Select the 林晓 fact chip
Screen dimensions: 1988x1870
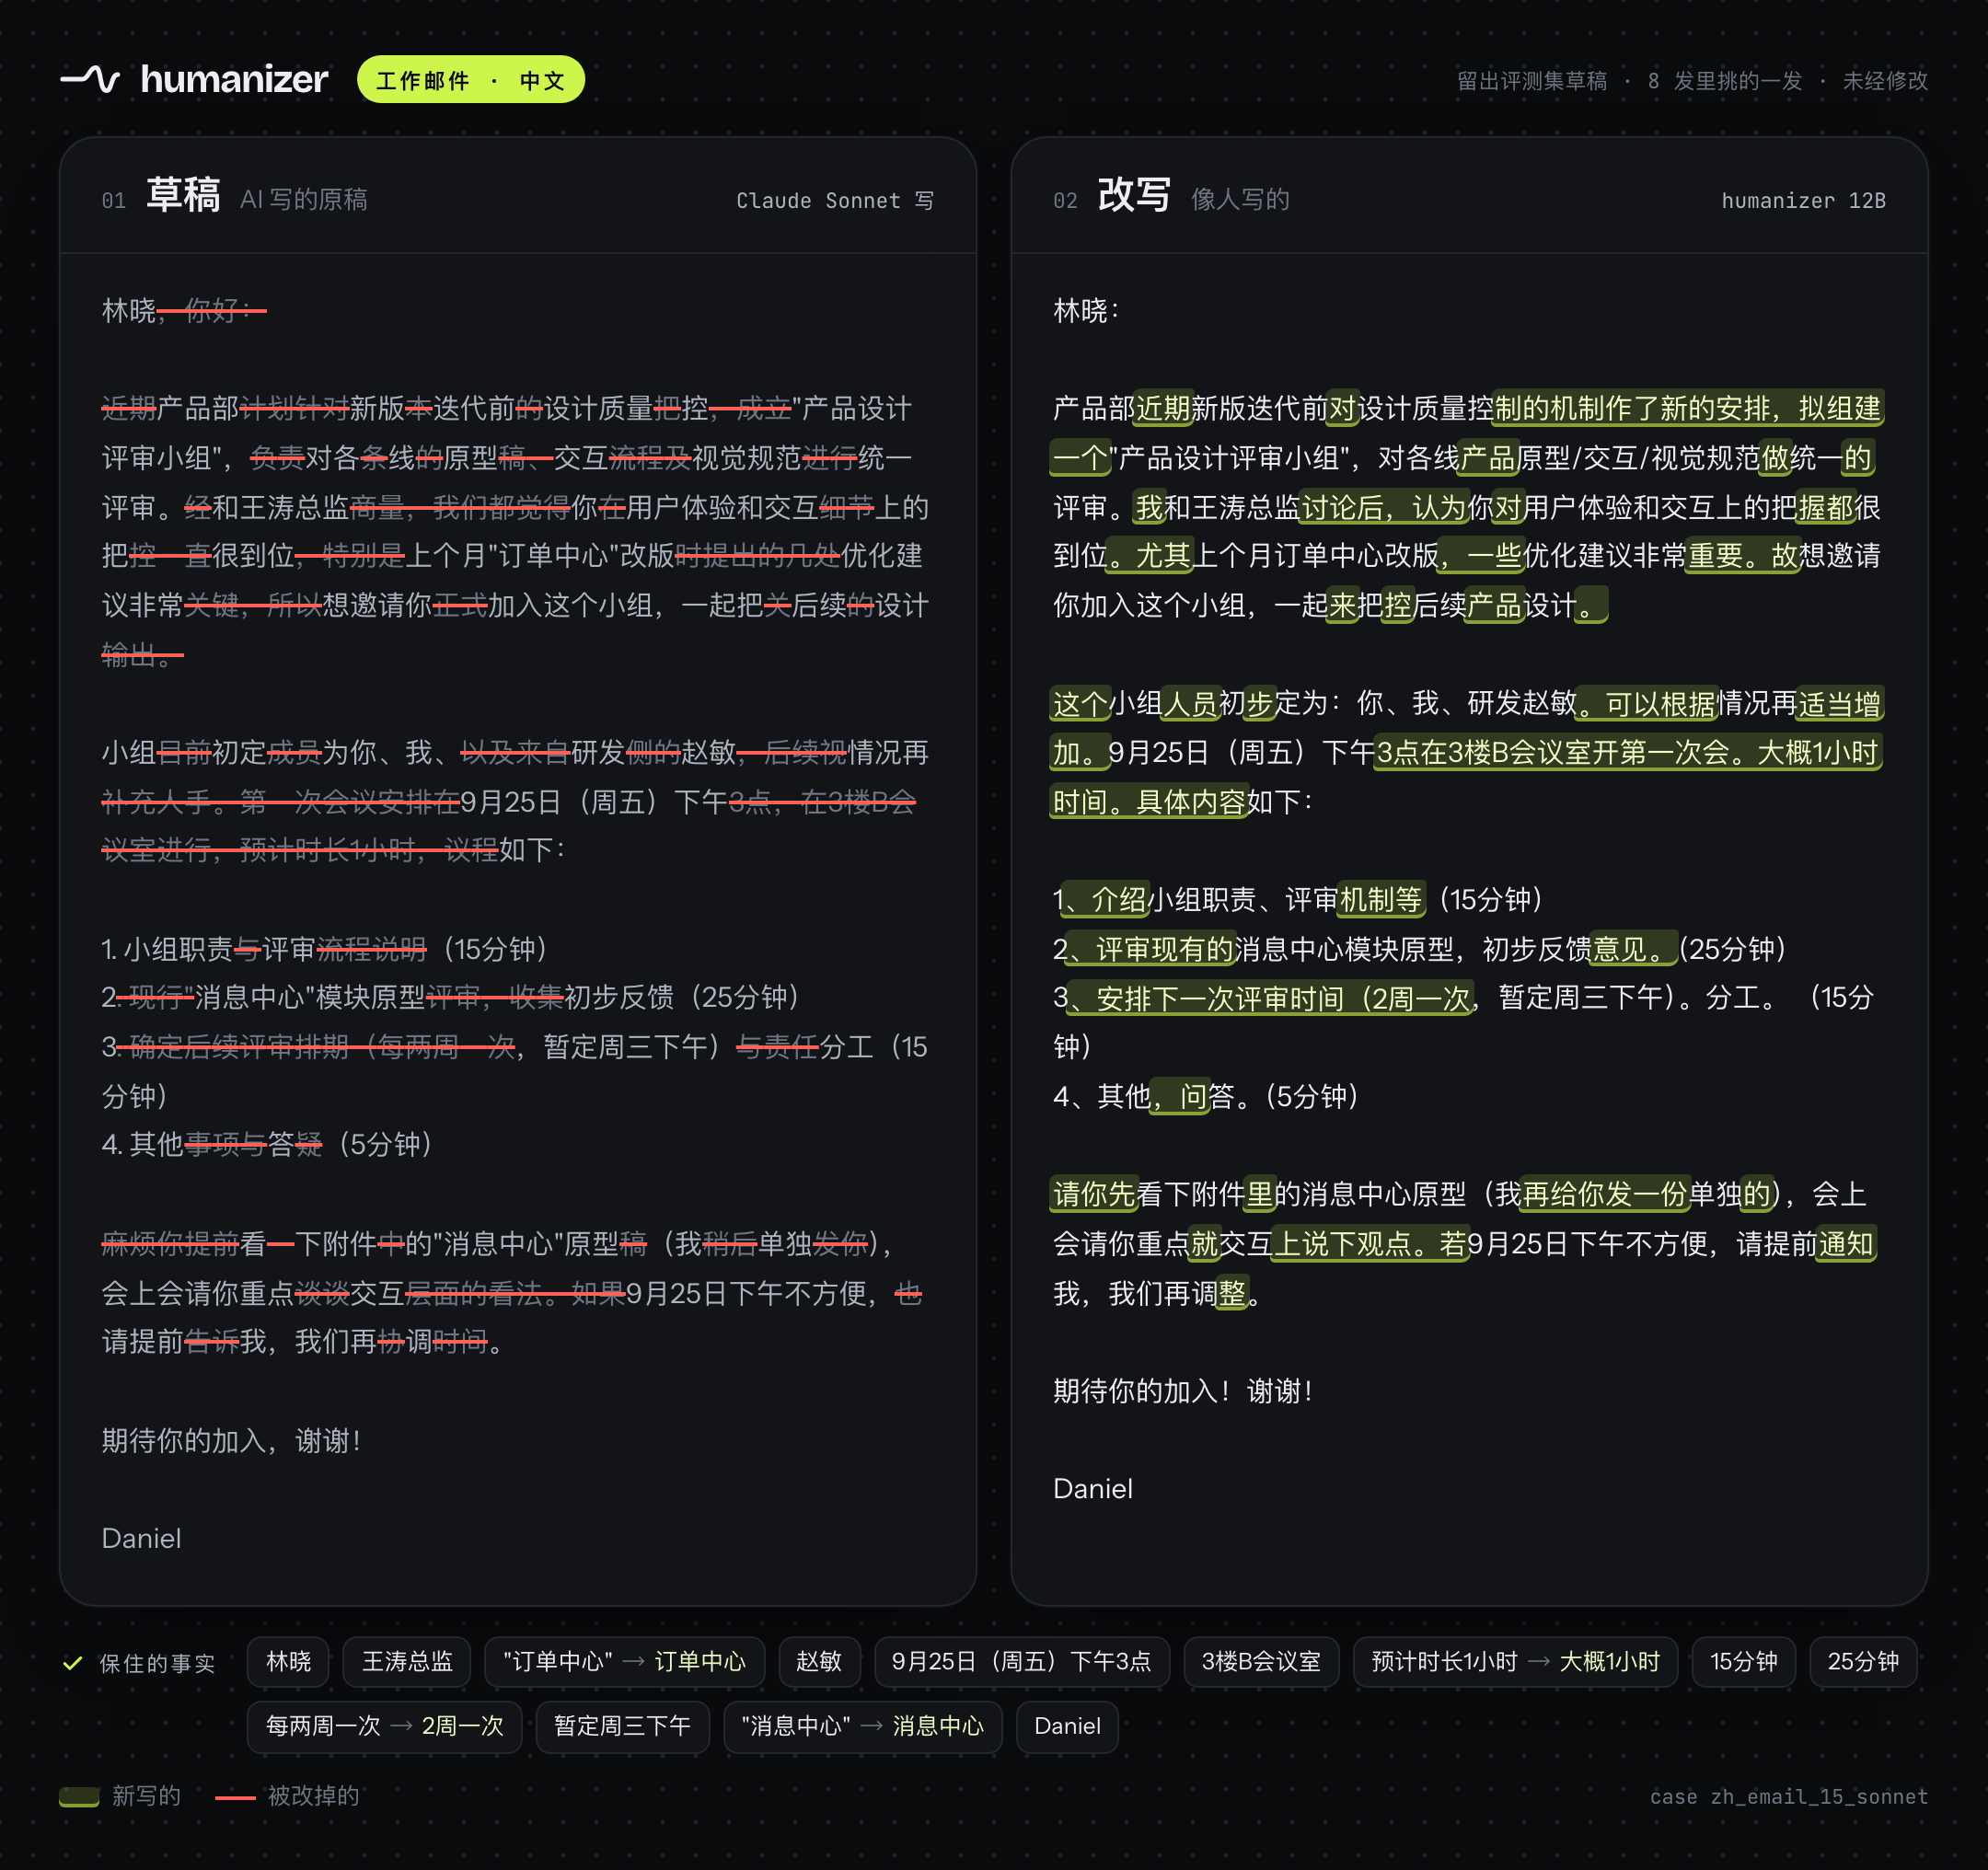[x=289, y=1662]
